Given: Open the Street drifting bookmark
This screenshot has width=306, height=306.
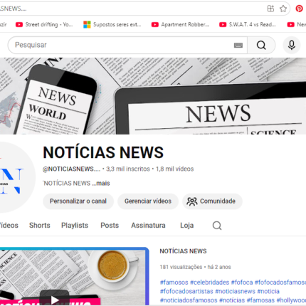Looking at the screenshot, I should (x=44, y=24).
